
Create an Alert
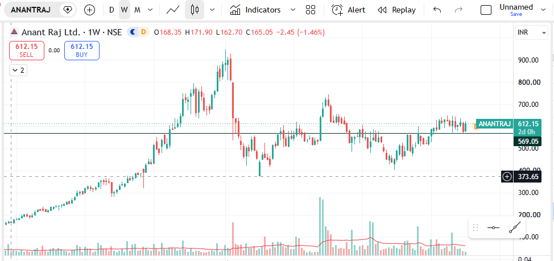(x=348, y=10)
